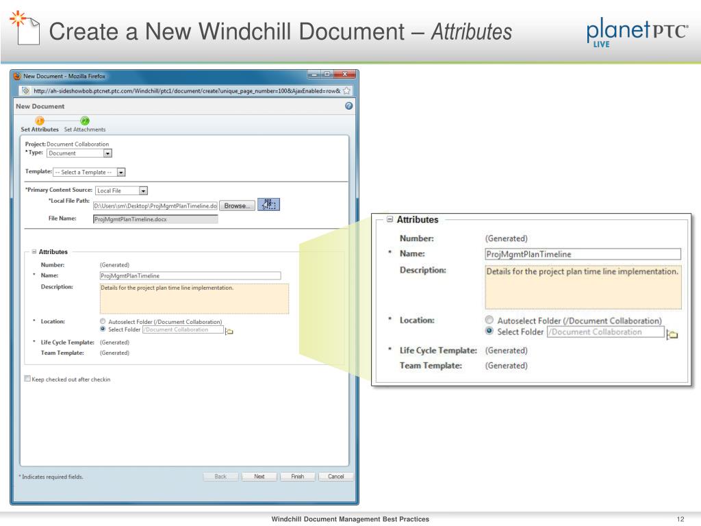
Task: Click the Finish button
Action: [298, 477]
